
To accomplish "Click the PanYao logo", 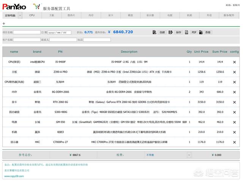I will click(14, 7).
